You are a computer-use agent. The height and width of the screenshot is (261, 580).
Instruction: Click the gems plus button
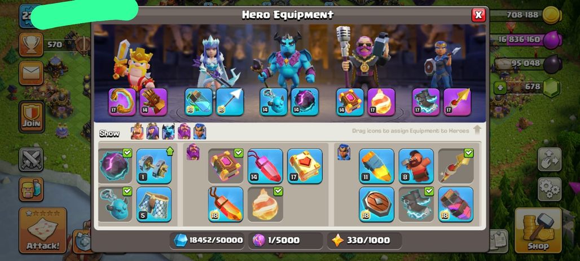[499, 88]
